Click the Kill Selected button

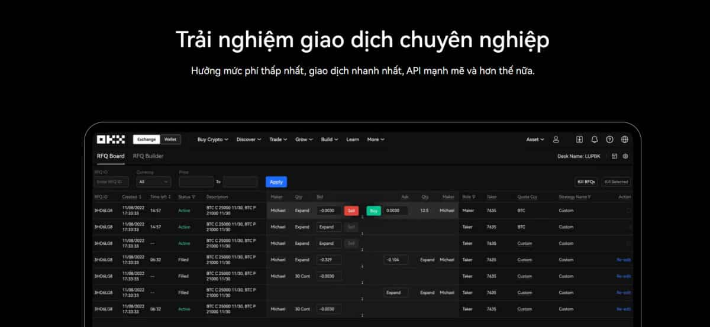point(616,182)
